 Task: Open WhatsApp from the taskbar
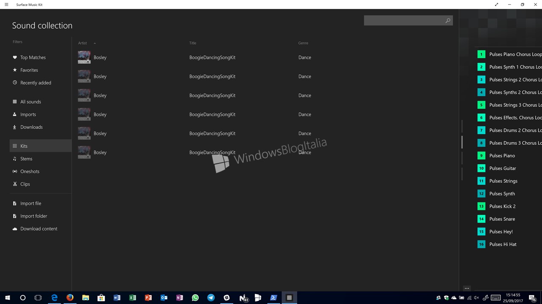pos(195,298)
